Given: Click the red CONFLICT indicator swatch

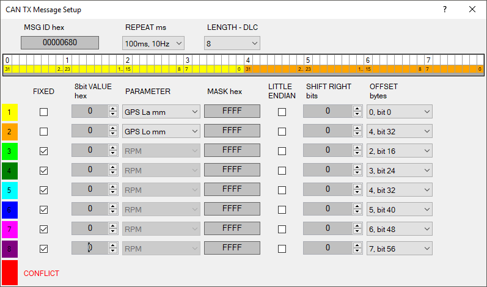Looking at the screenshot, I should (10, 273).
